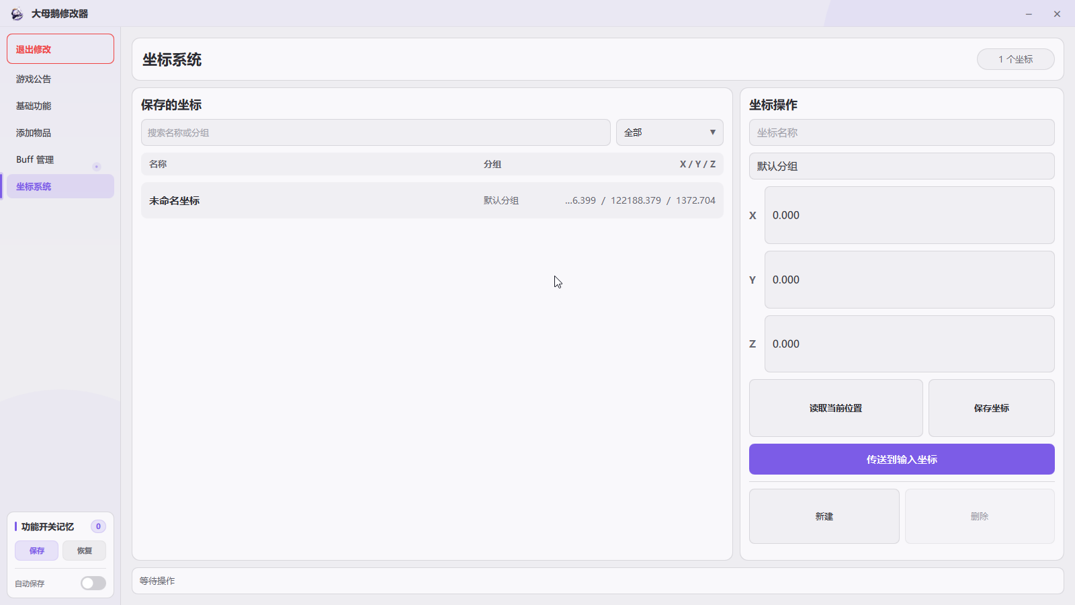Viewport: 1075px width, 605px height.
Task: Click the 1 个坐标 count badge
Action: (x=1015, y=59)
